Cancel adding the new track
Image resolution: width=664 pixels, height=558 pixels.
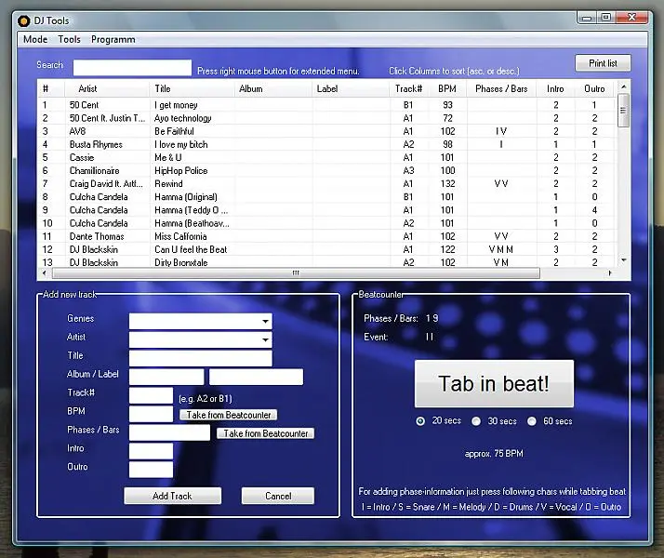(x=278, y=496)
